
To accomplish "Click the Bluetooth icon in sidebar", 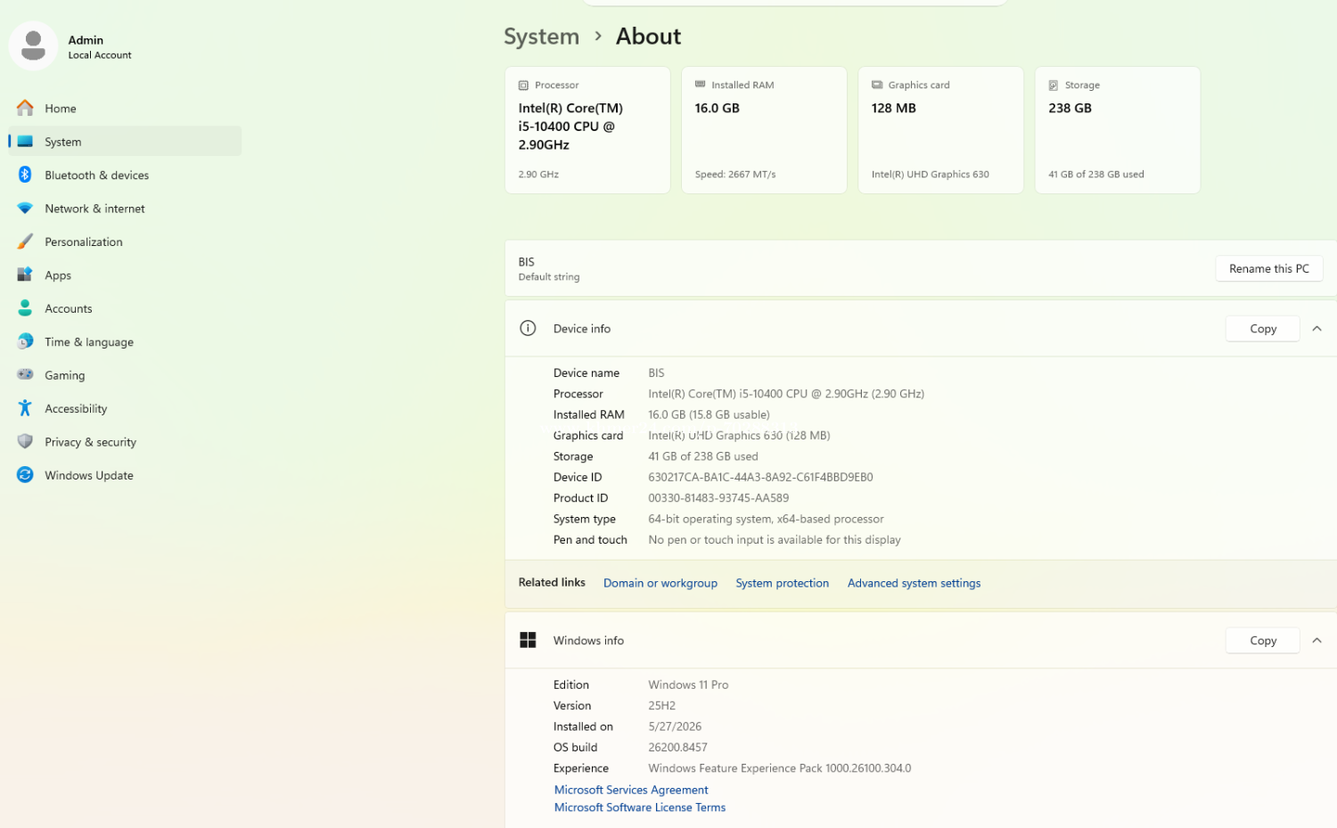I will coord(25,175).
